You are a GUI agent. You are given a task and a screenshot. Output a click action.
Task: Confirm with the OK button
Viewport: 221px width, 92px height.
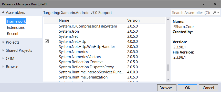point(188,88)
